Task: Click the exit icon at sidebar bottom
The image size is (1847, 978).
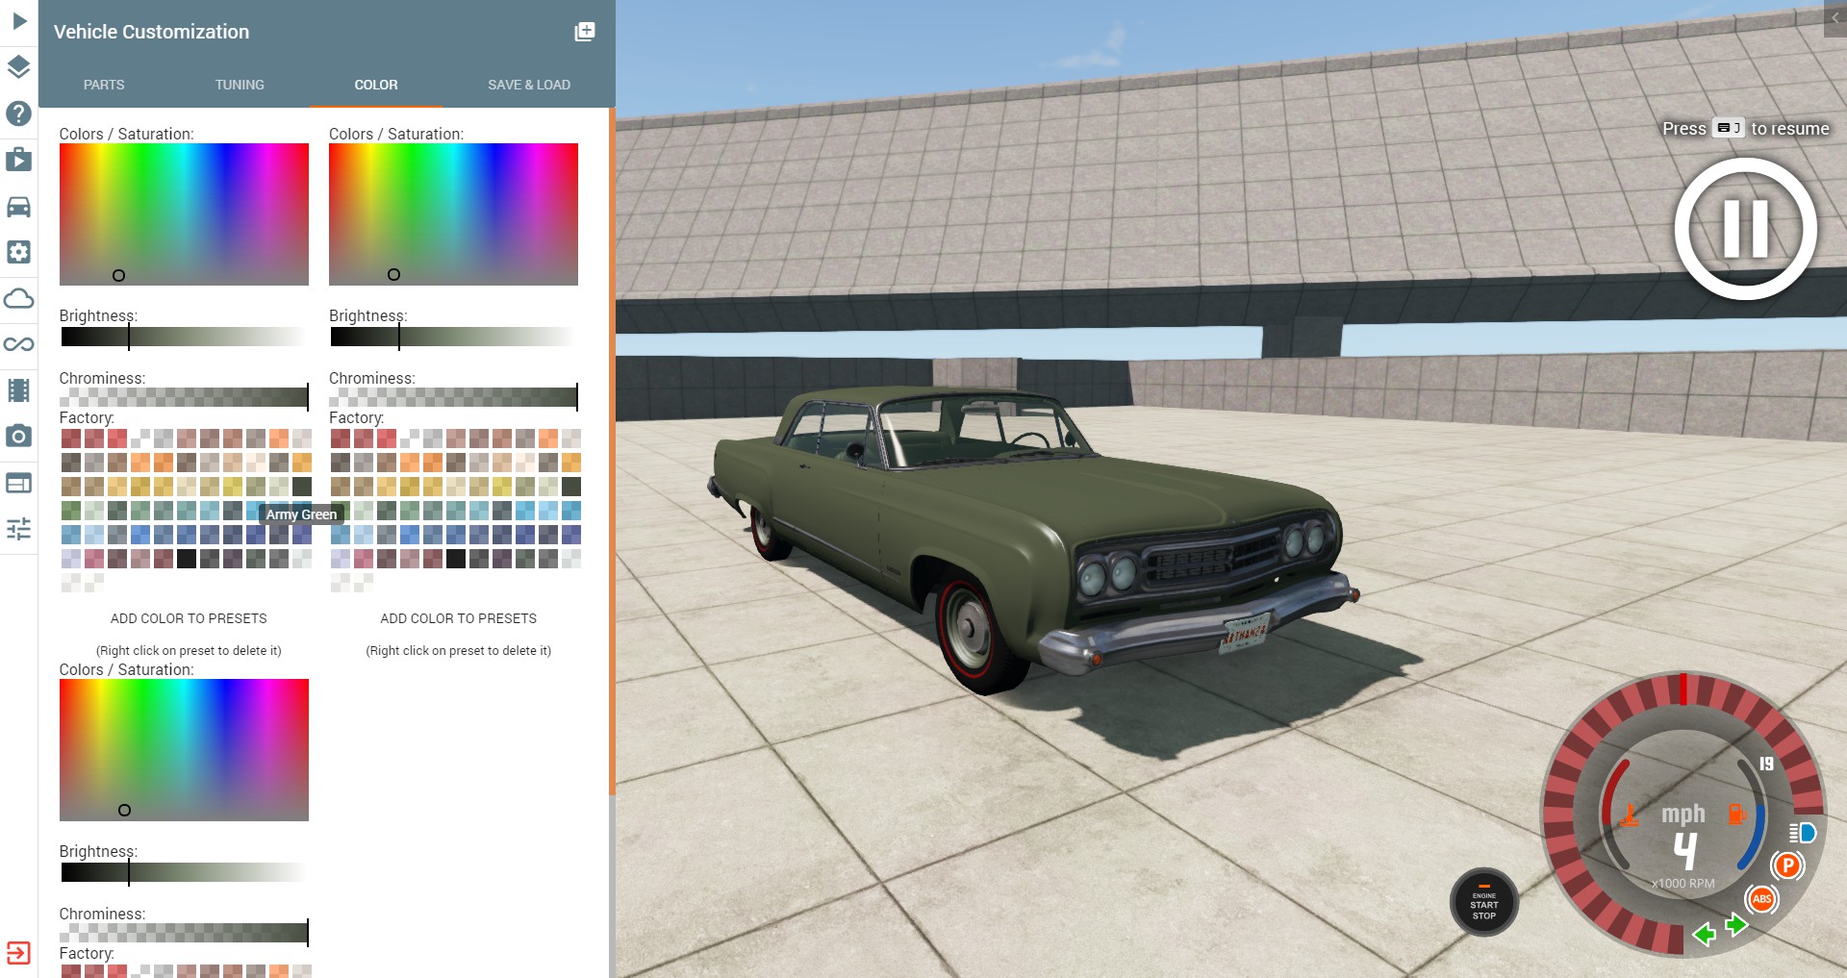Action: click(18, 953)
